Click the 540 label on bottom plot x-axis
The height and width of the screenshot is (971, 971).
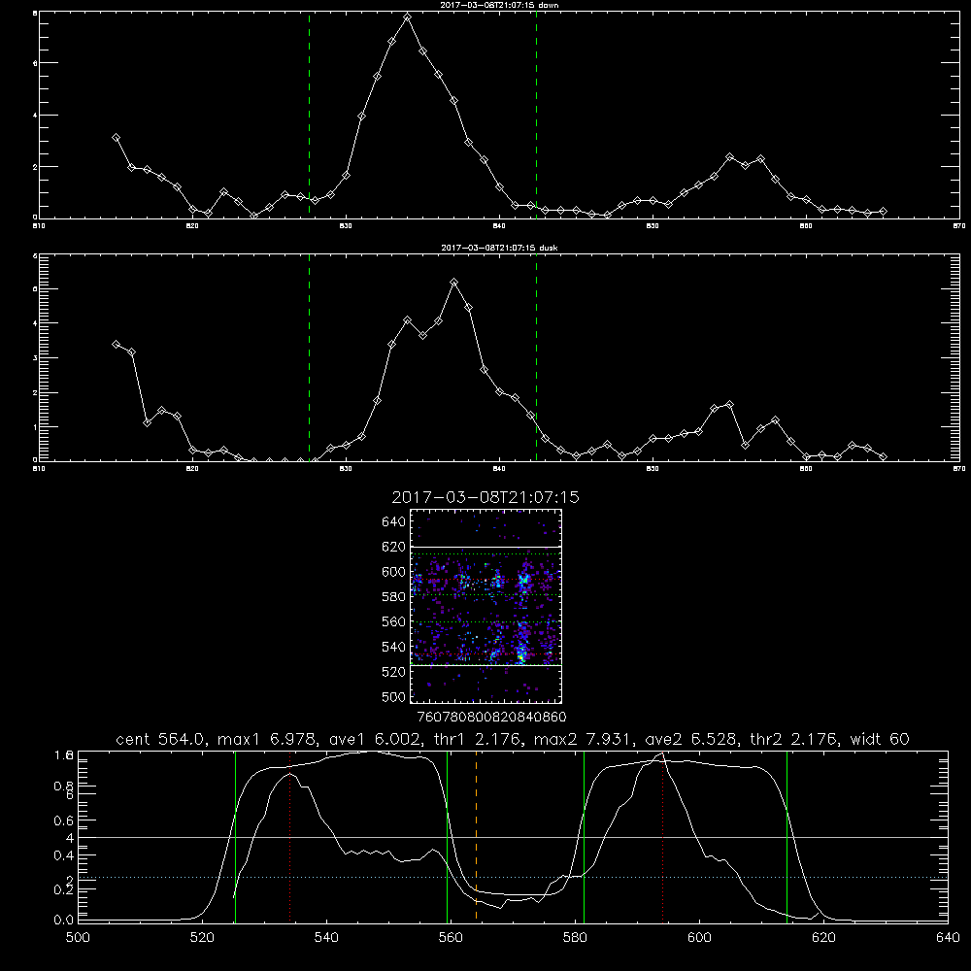coord(326,938)
